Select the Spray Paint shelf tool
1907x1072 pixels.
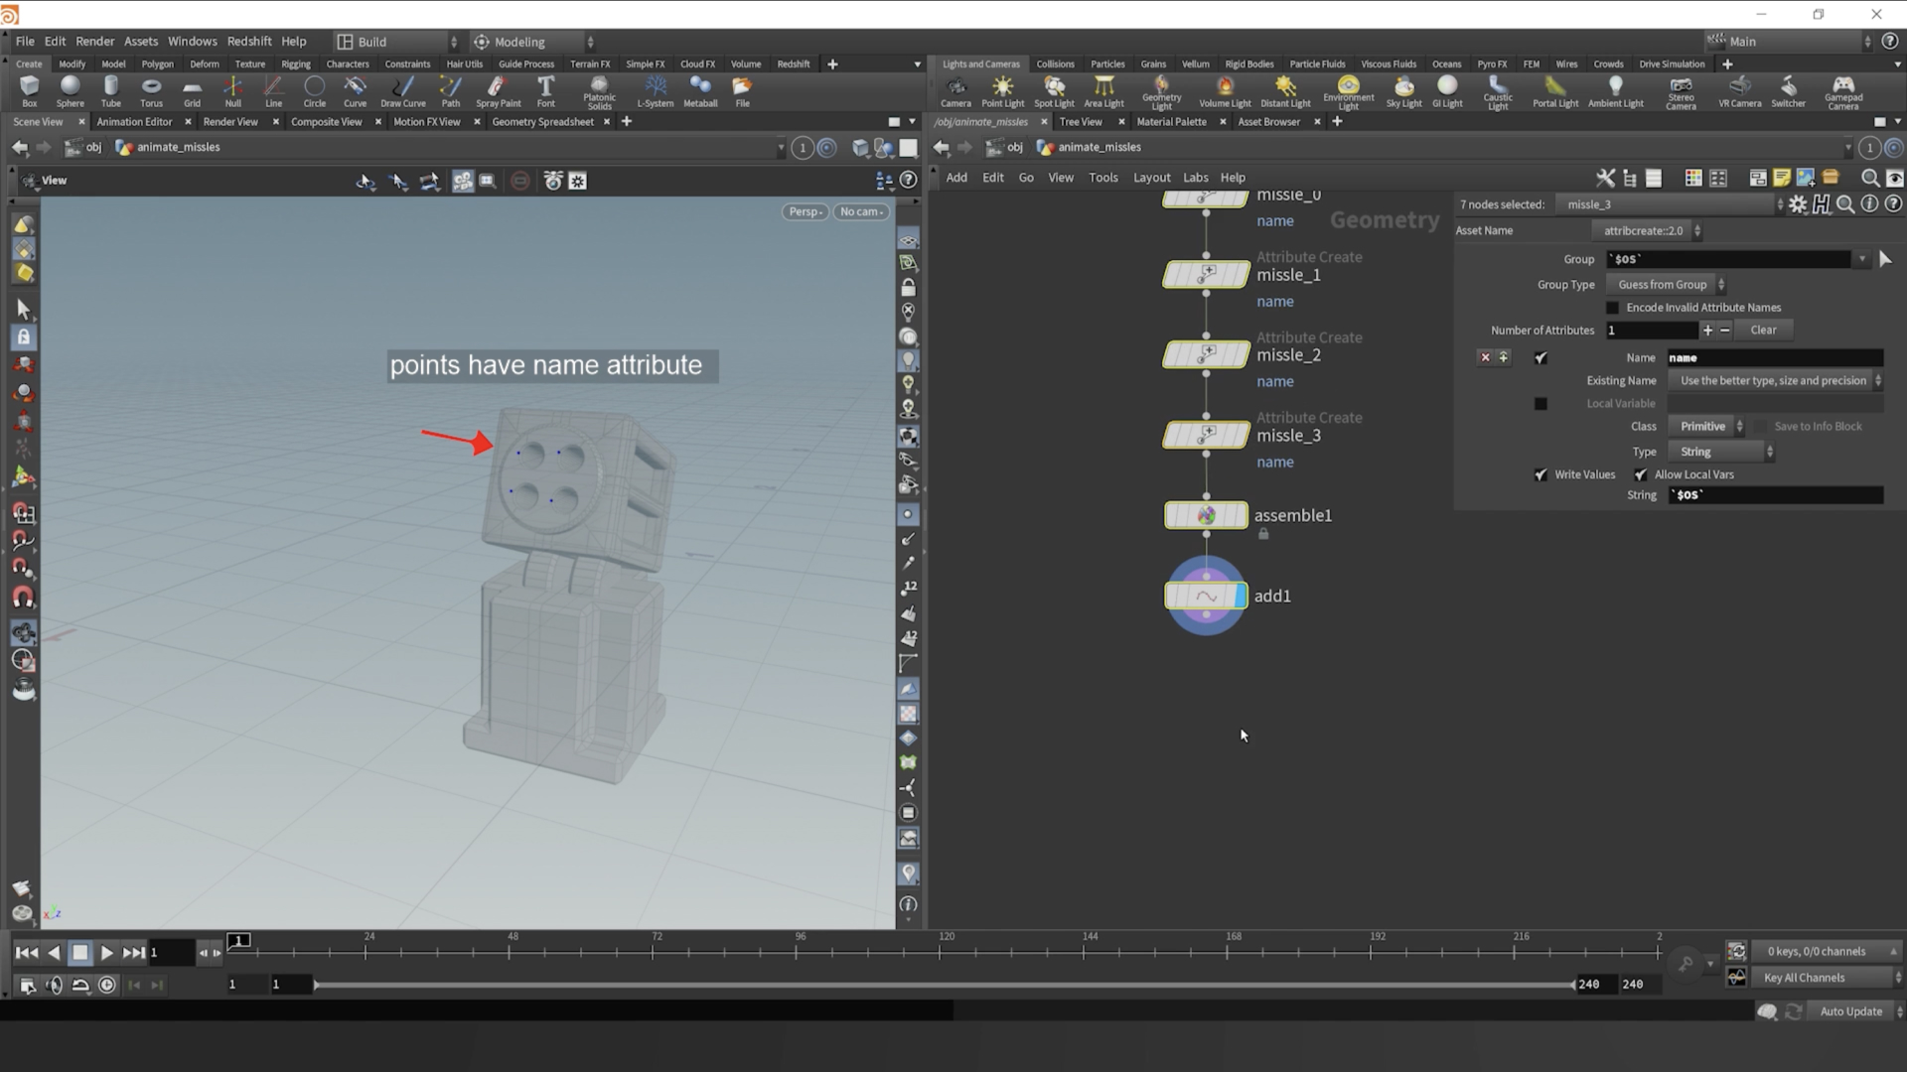pyautogui.click(x=498, y=91)
